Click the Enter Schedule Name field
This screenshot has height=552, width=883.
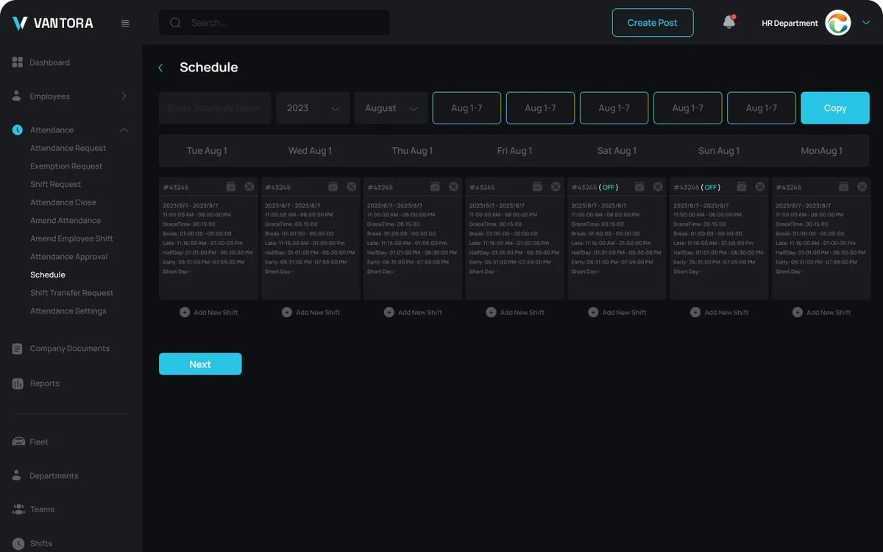click(215, 108)
